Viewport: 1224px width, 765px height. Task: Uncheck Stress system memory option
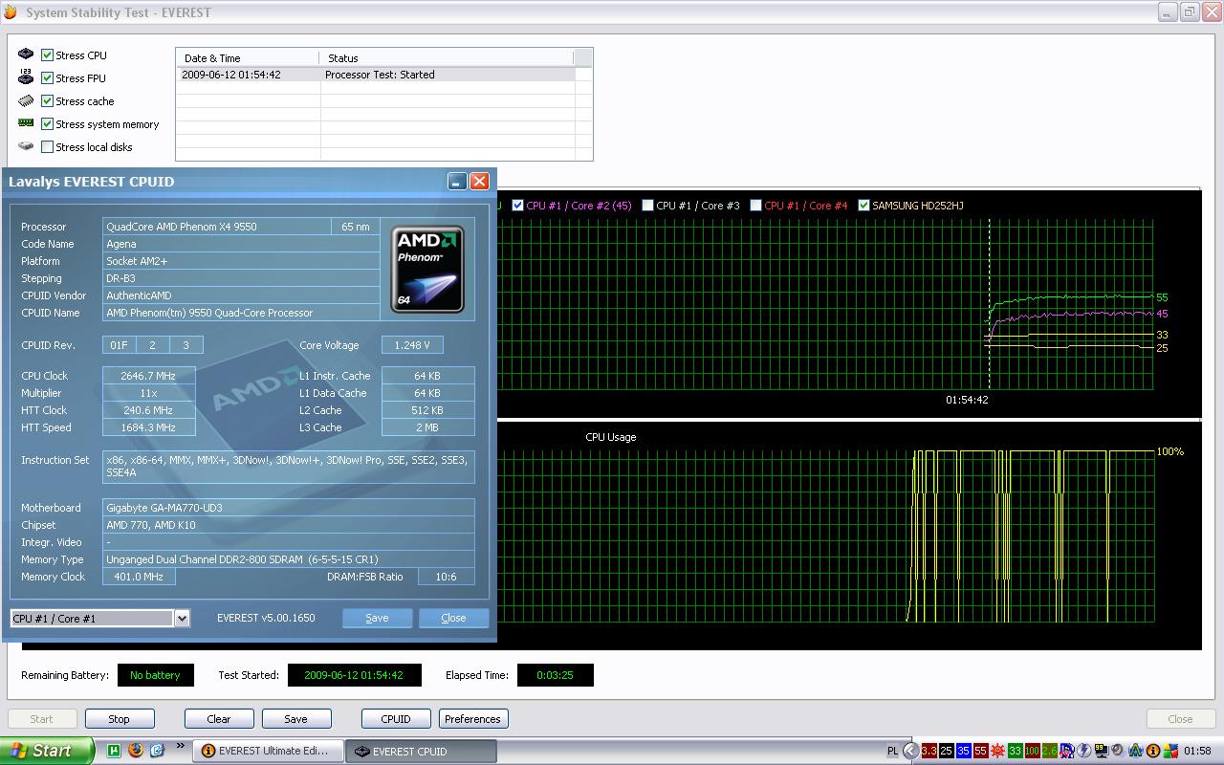click(x=47, y=124)
